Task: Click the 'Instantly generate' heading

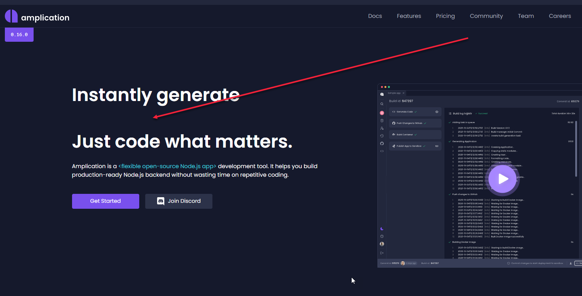Action: (156, 95)
